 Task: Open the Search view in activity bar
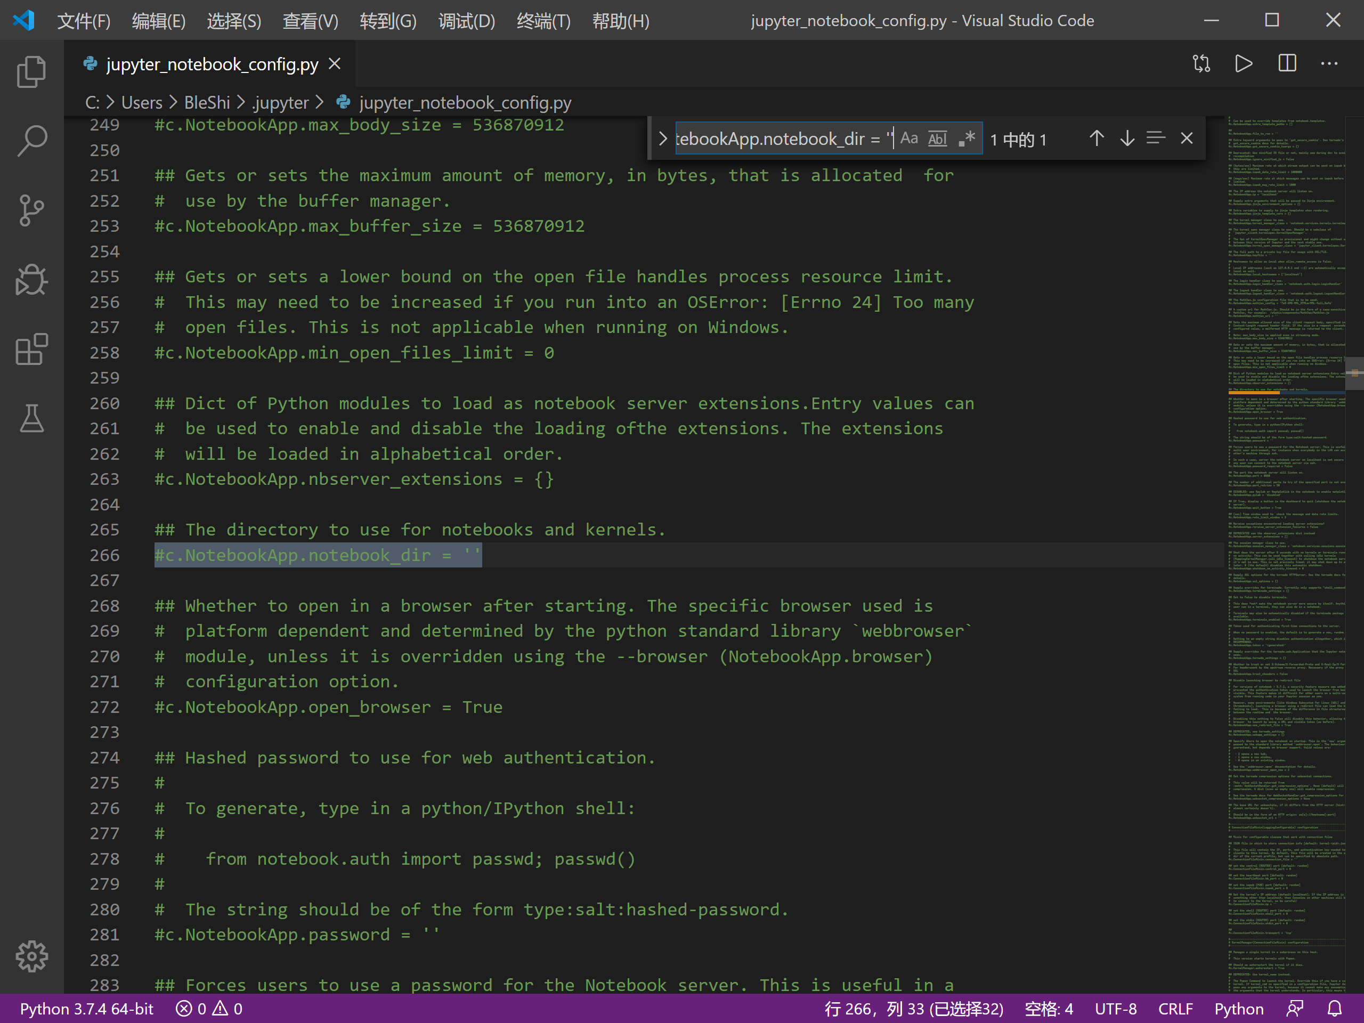[31, 141]
